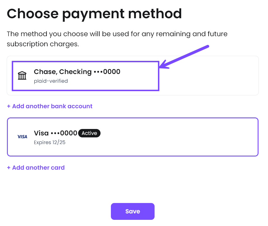Click the Expires 12/25 text
This screenshot has width=268, height=226.
tap(50, 142)
